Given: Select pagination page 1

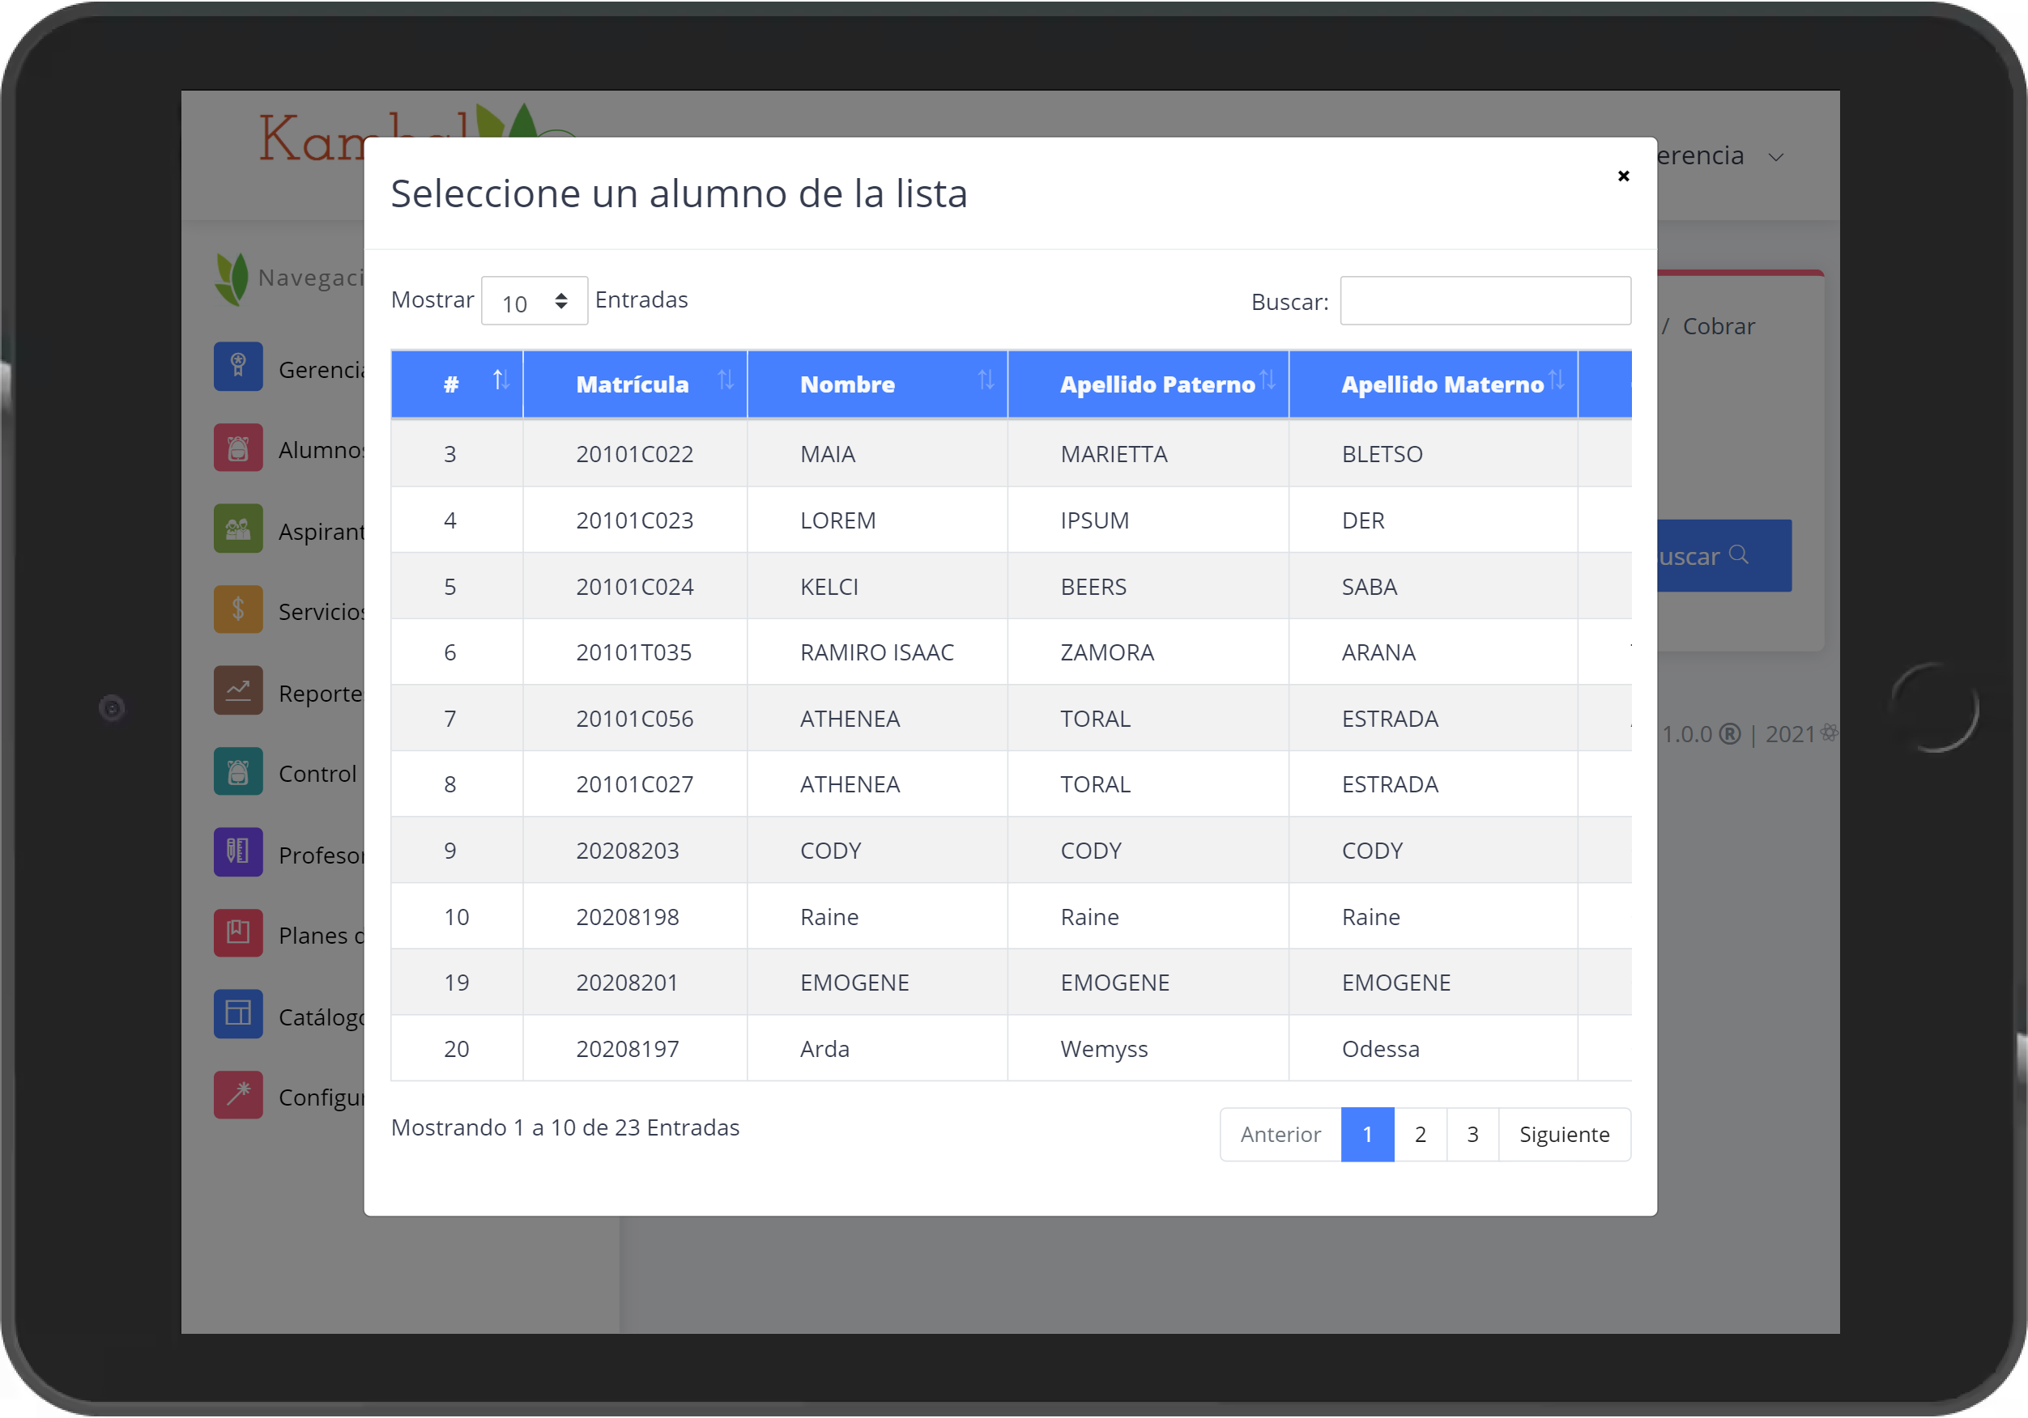Looking at the screenshot, I should (x=1367, y=1135).
